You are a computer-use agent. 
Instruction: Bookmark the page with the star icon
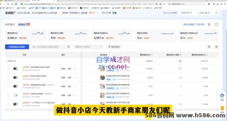161,4
